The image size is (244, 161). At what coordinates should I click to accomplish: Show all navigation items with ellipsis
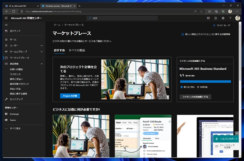6,128
